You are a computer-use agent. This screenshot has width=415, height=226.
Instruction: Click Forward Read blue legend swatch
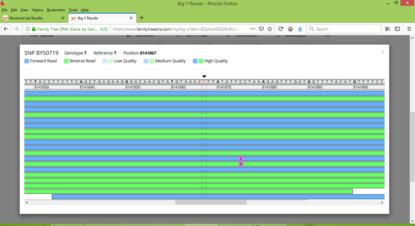27,61
